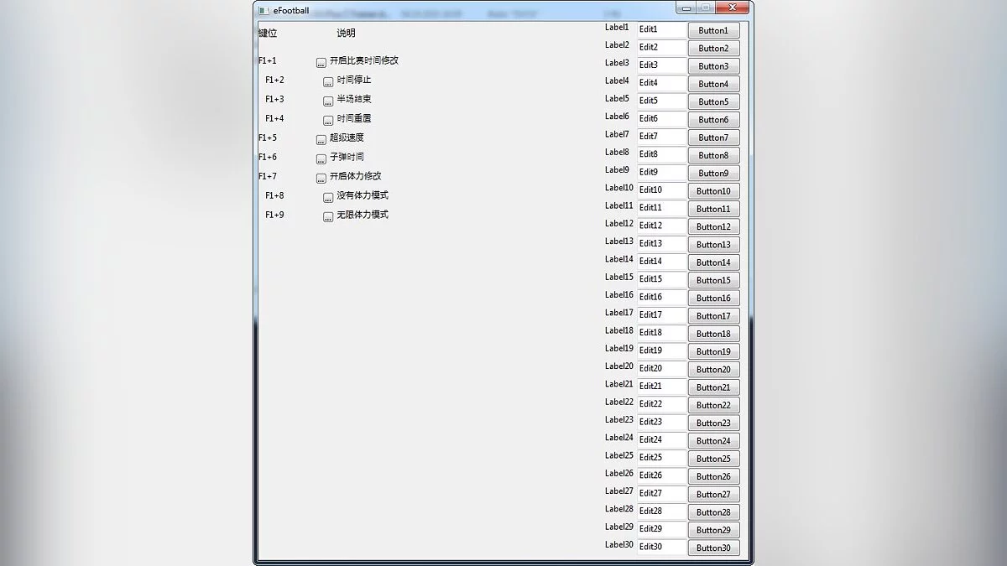This screenshot has width=1007, height=566.
Task: Click Button10
Action: [x=714, y=191]
